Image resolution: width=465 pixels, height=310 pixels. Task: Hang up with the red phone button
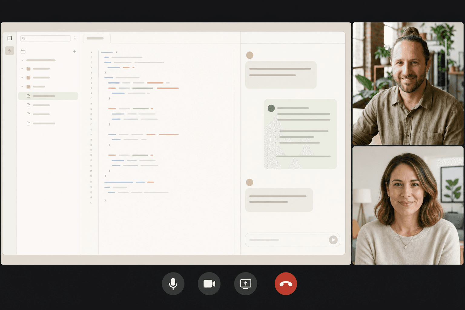click(286, 284)
